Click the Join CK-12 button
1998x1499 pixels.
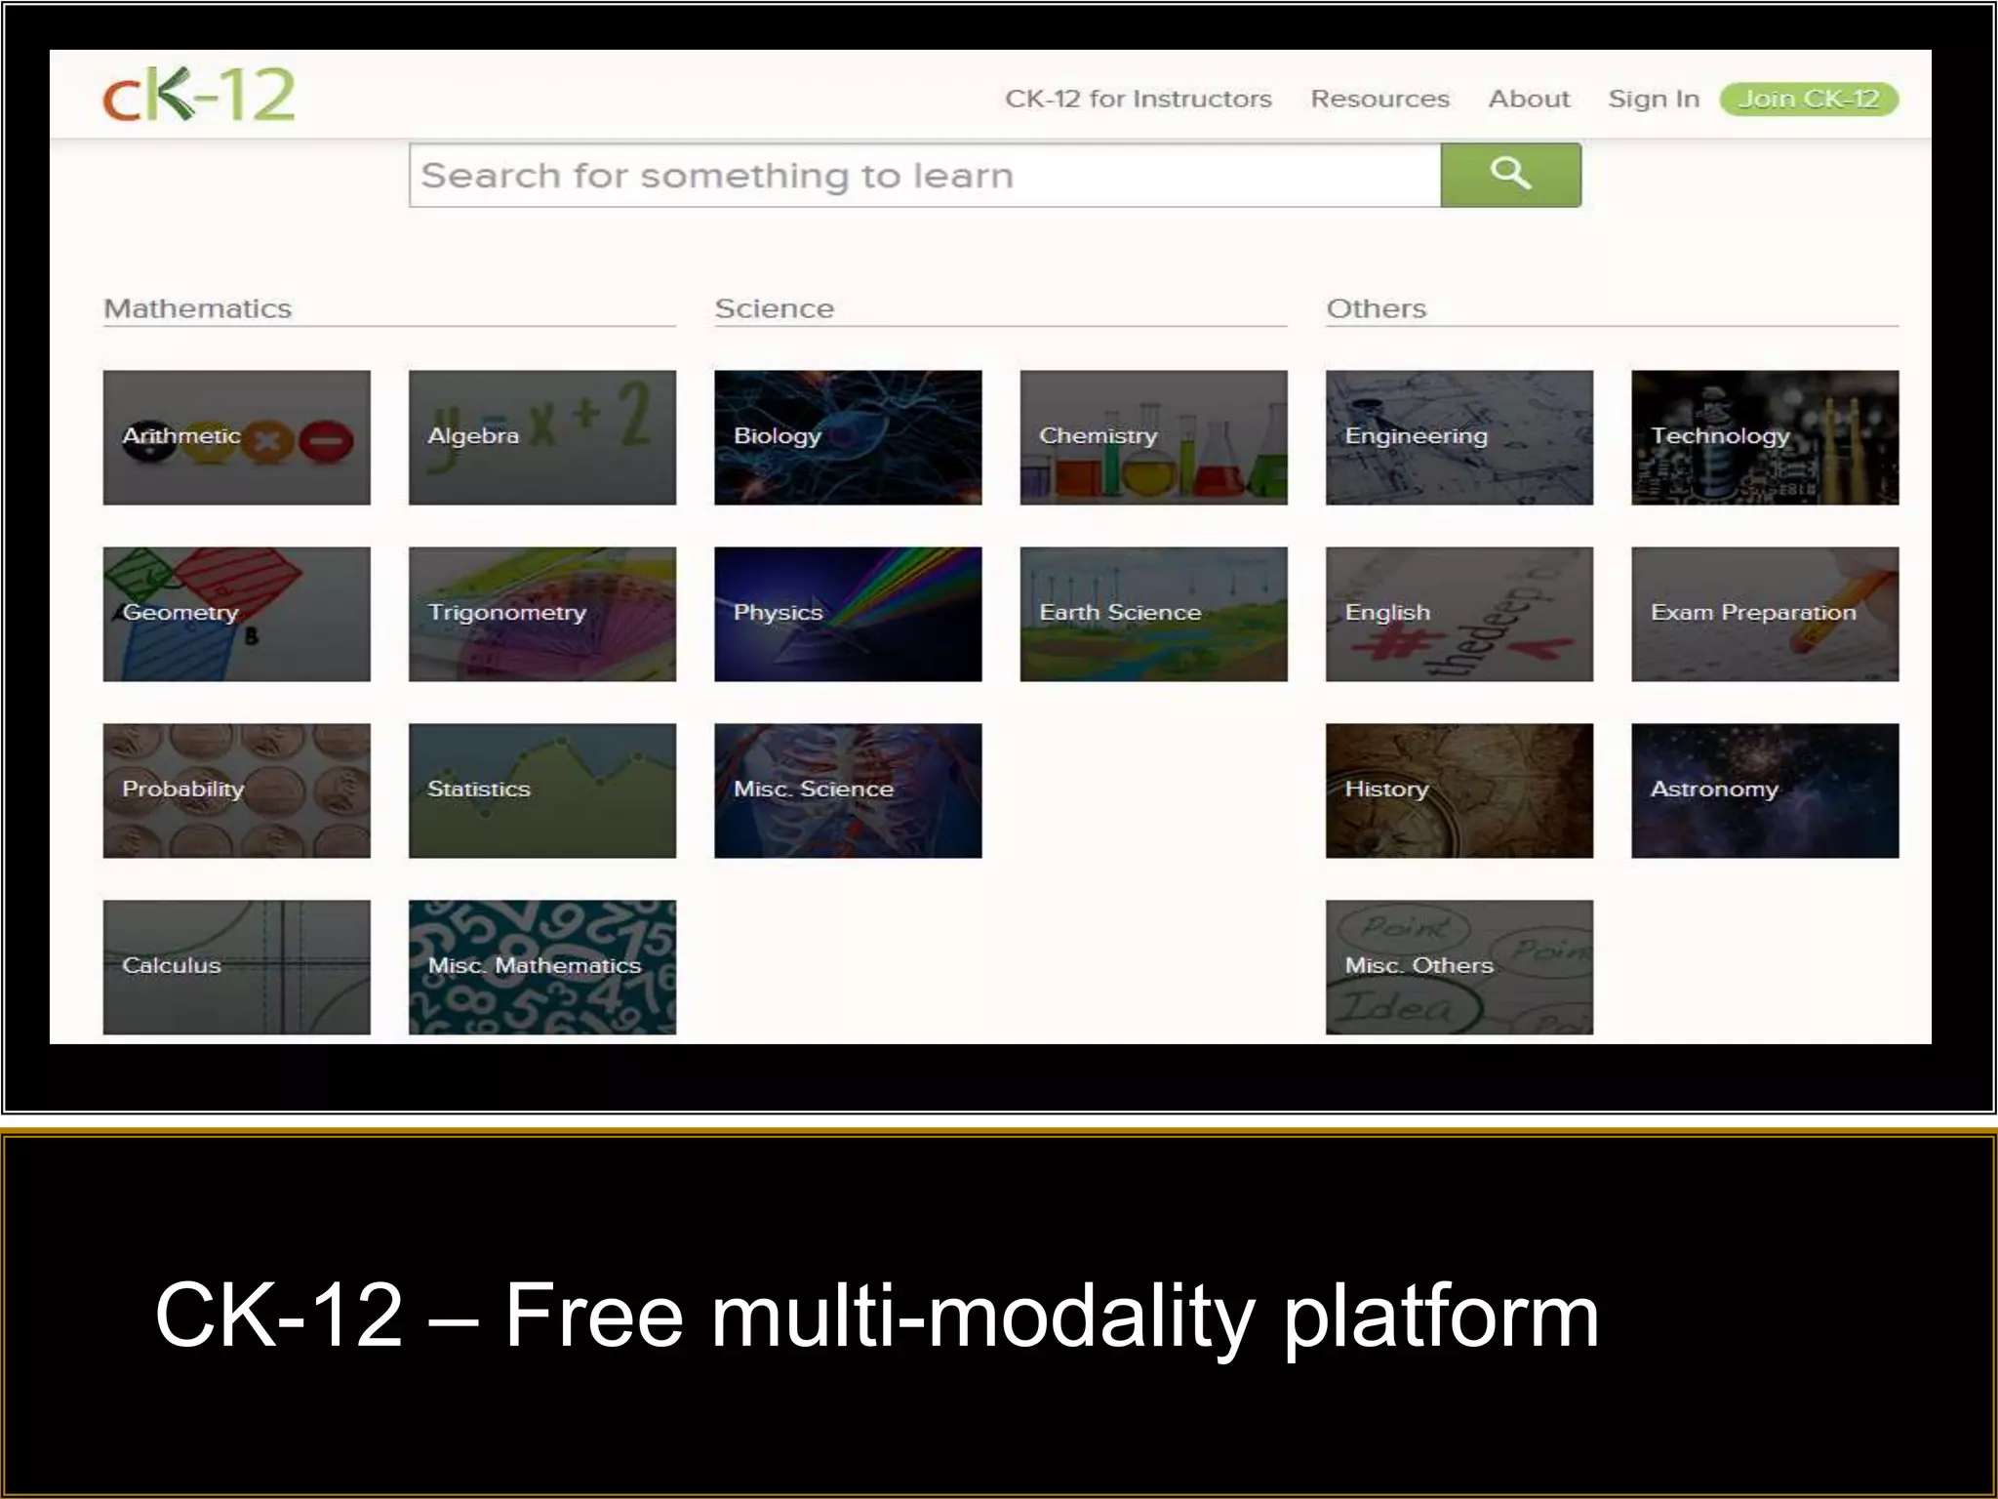(x=1809, y=99)
